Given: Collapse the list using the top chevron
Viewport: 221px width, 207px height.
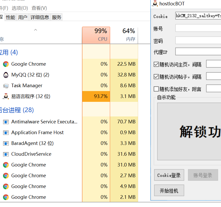Looking at the screenshot, I should pos(36,30).
